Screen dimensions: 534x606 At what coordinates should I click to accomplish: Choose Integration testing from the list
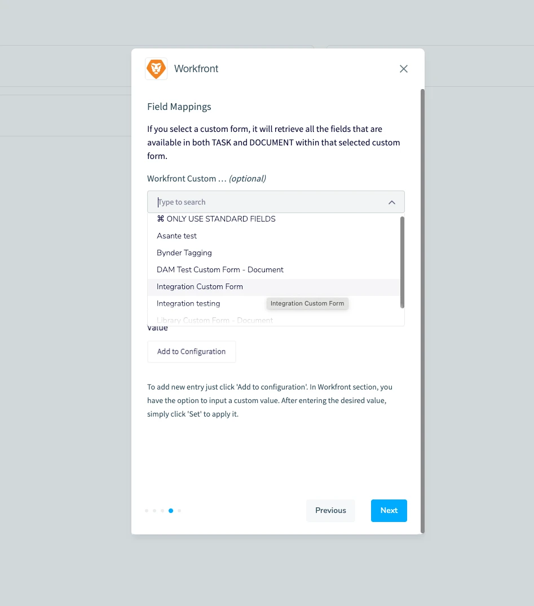188,303
